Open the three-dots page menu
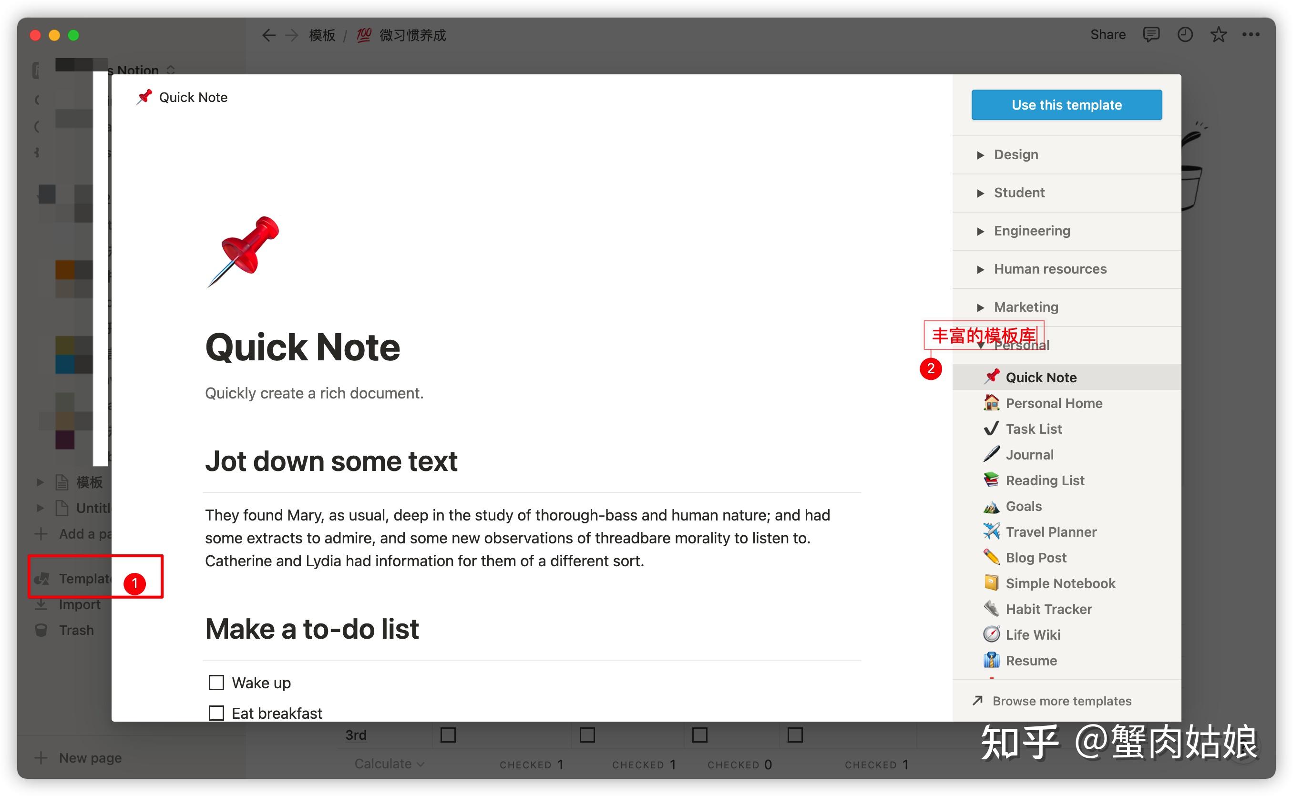The height and width of the screenshot is (796, 1293). point(1251,35)
